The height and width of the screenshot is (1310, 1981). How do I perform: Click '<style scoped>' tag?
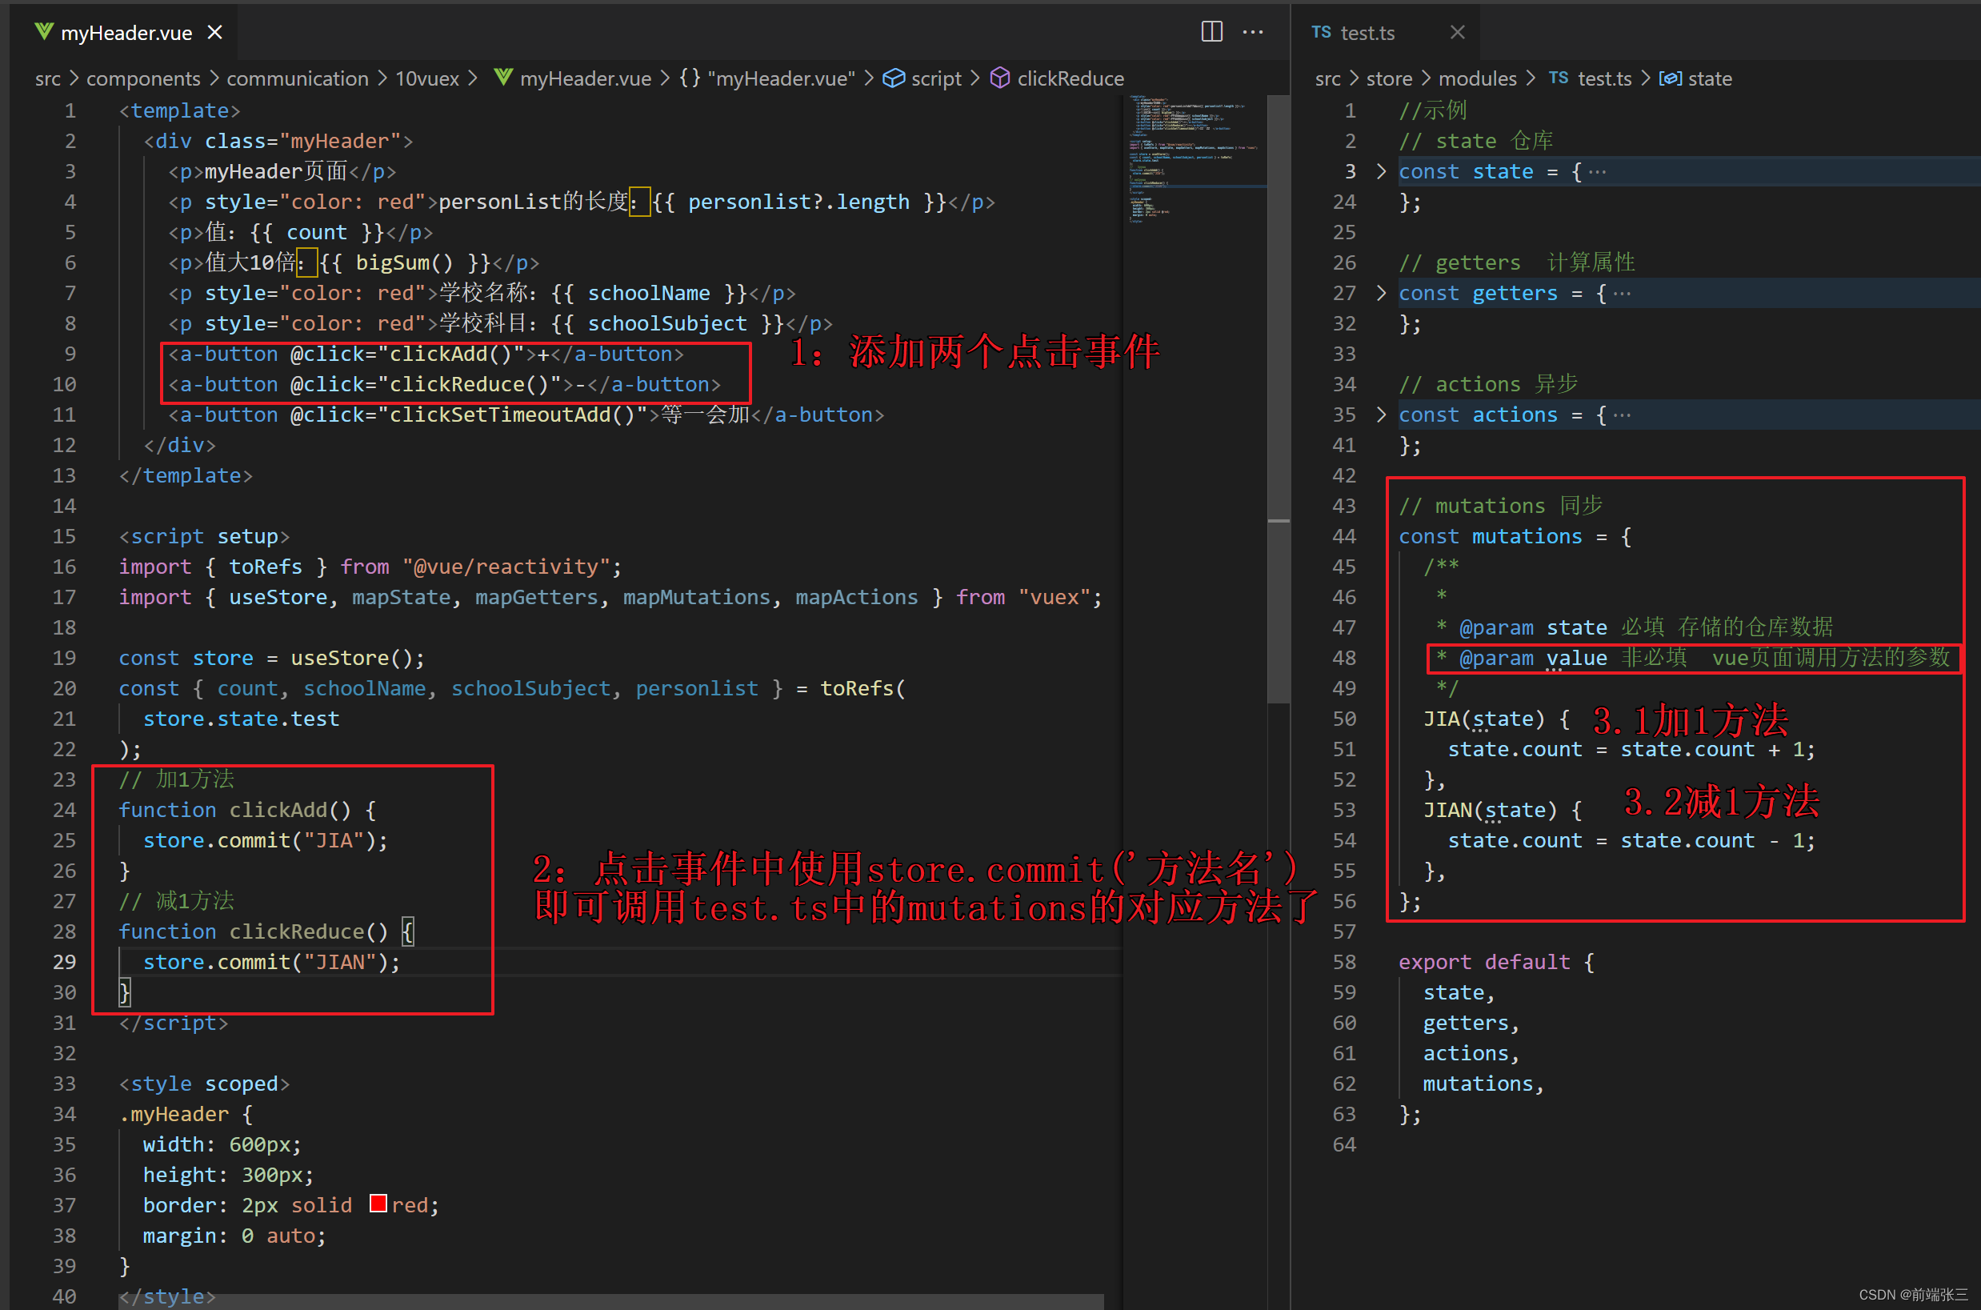205,1084
